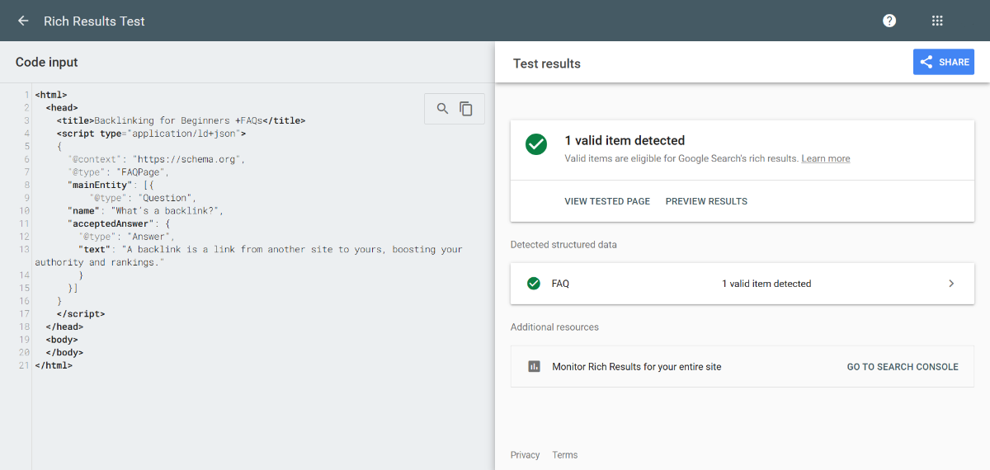Click line number 21 in the gutter
This screenshot has height=470, width=990.
pyautogui.click(x=24, y=365)
